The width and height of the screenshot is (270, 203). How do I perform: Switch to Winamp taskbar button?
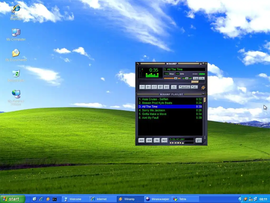click(130, 199)
